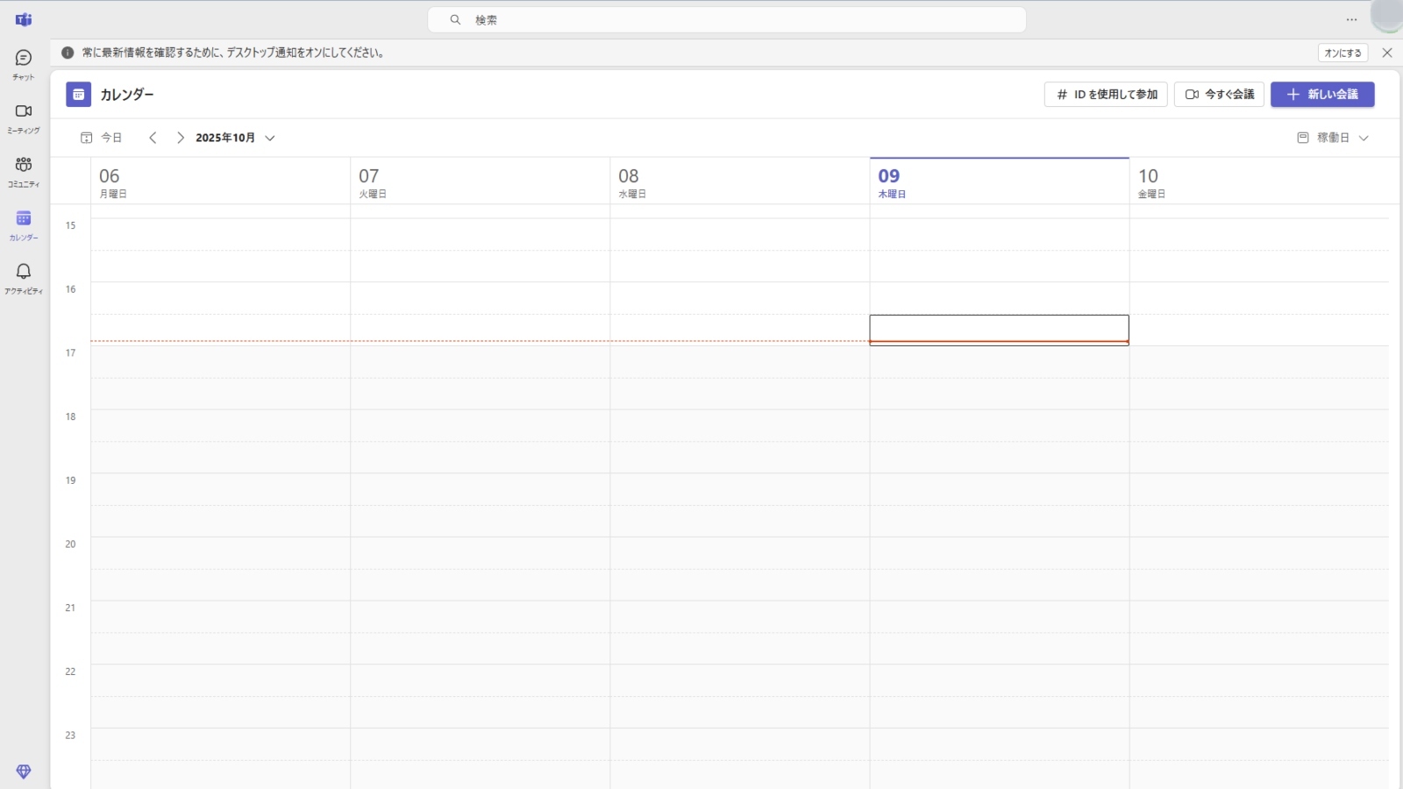Dismiss the notification banner
The image size is (1403, 789).
click(x=1387, y=53)
